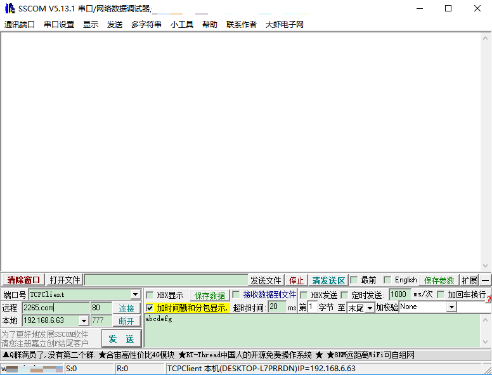This screenshot has height=375, width=492.
Task: Click the 扩展 expand panel button
Action: point(469,280)
